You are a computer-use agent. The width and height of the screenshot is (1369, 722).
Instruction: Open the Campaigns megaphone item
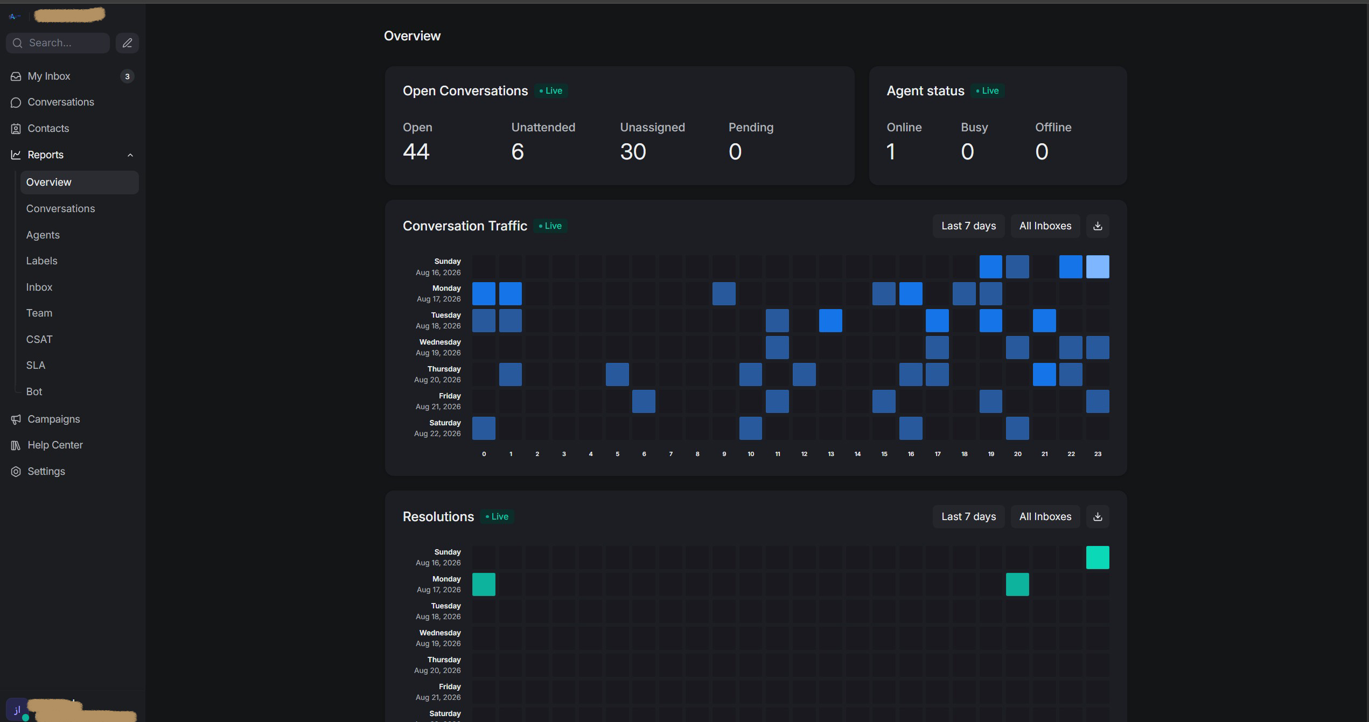pos(72,419)
